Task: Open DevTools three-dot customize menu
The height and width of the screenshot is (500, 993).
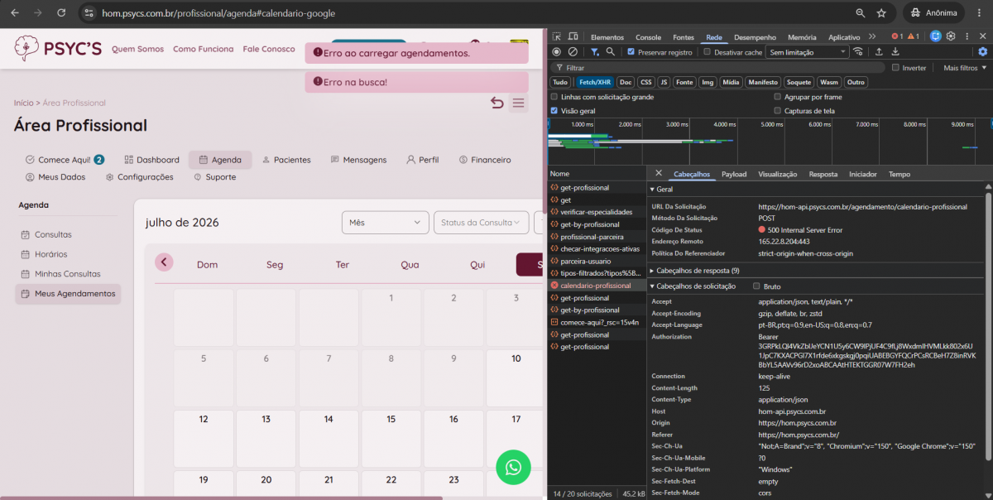Action: pos(965,36)
